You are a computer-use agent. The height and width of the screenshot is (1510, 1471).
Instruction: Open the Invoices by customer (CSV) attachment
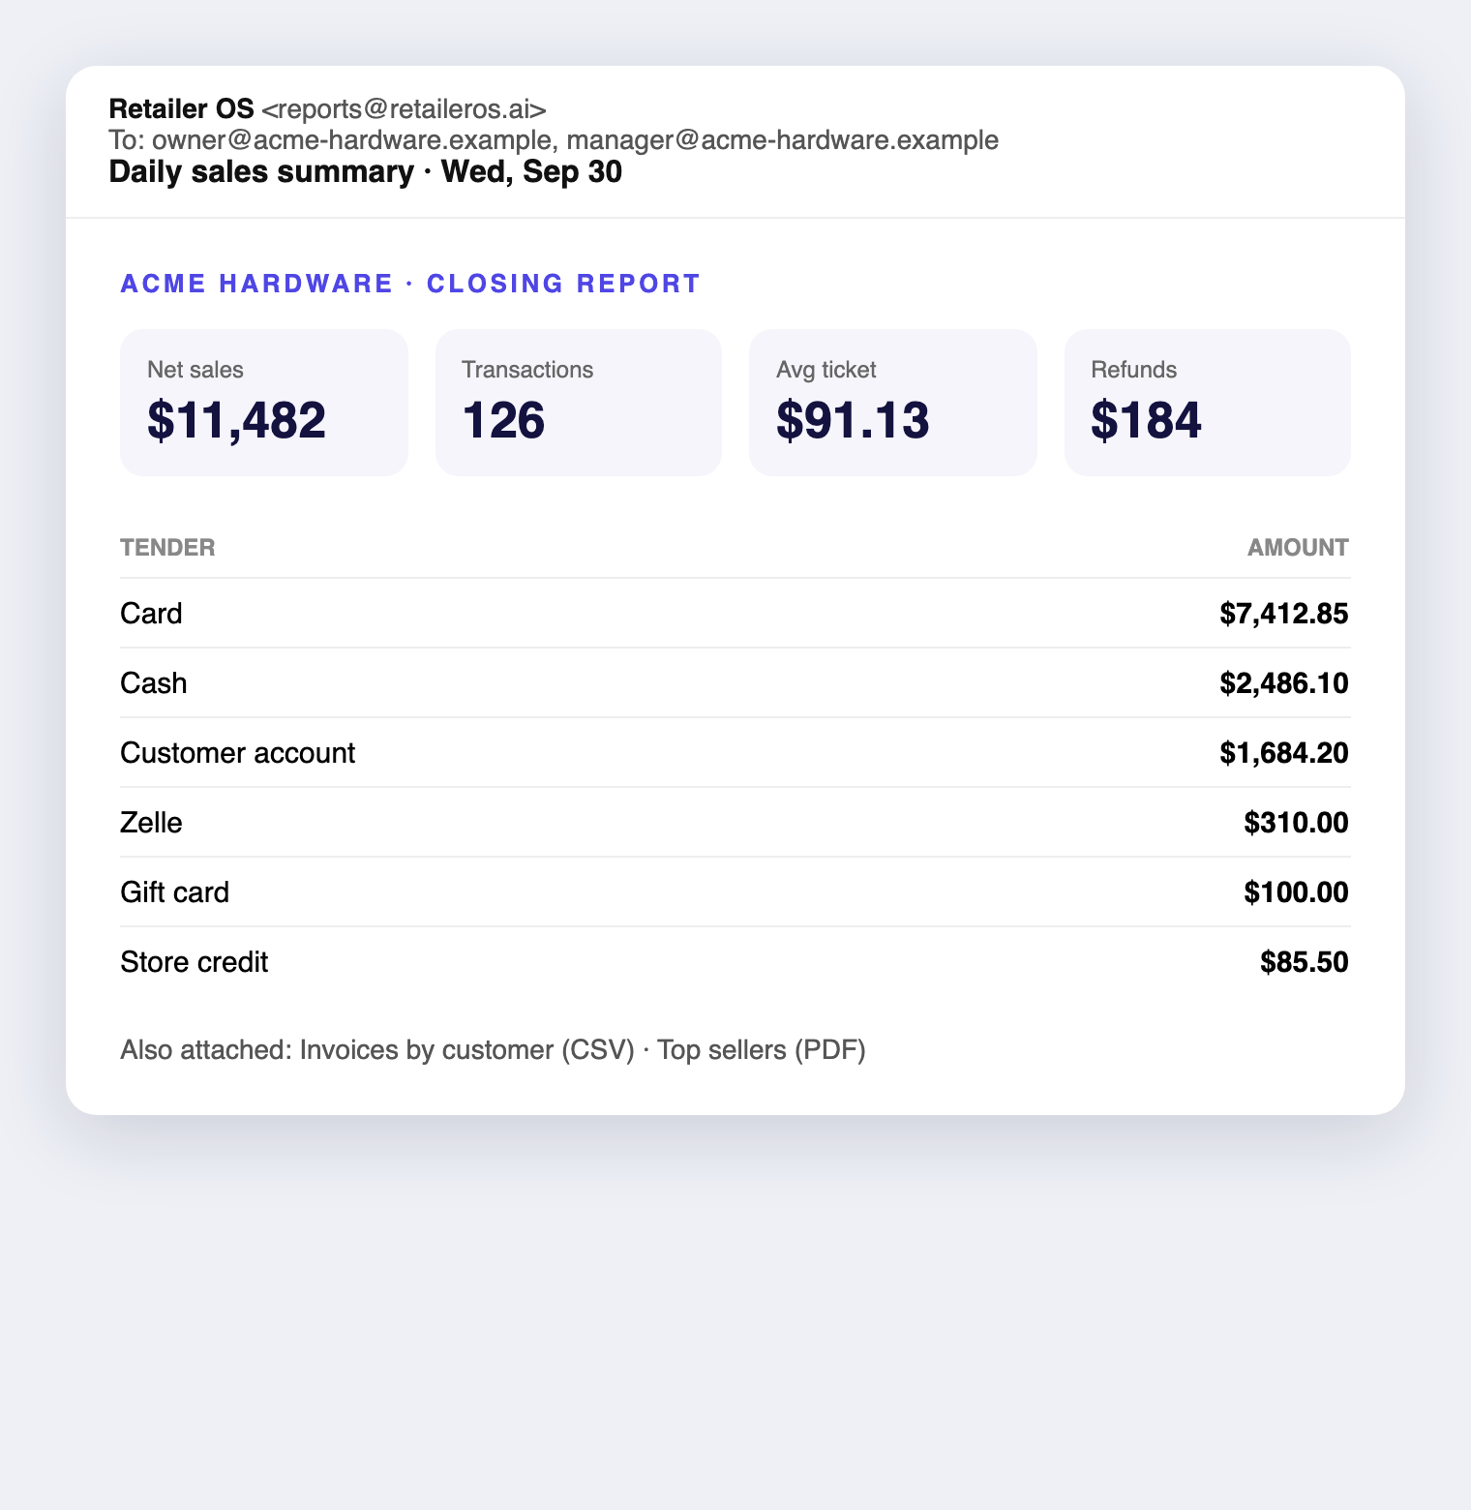pos(466,1050)
